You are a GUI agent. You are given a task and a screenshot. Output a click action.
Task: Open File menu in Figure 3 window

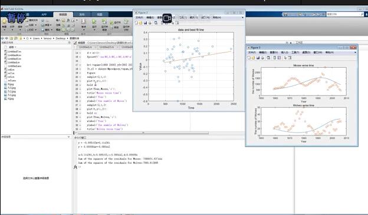252,52
